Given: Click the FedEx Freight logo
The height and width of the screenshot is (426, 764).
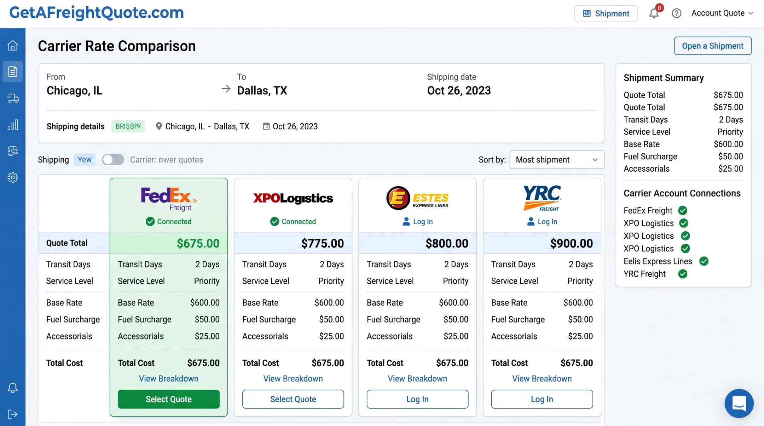Looking at the screenshot, I should (169, 199).
